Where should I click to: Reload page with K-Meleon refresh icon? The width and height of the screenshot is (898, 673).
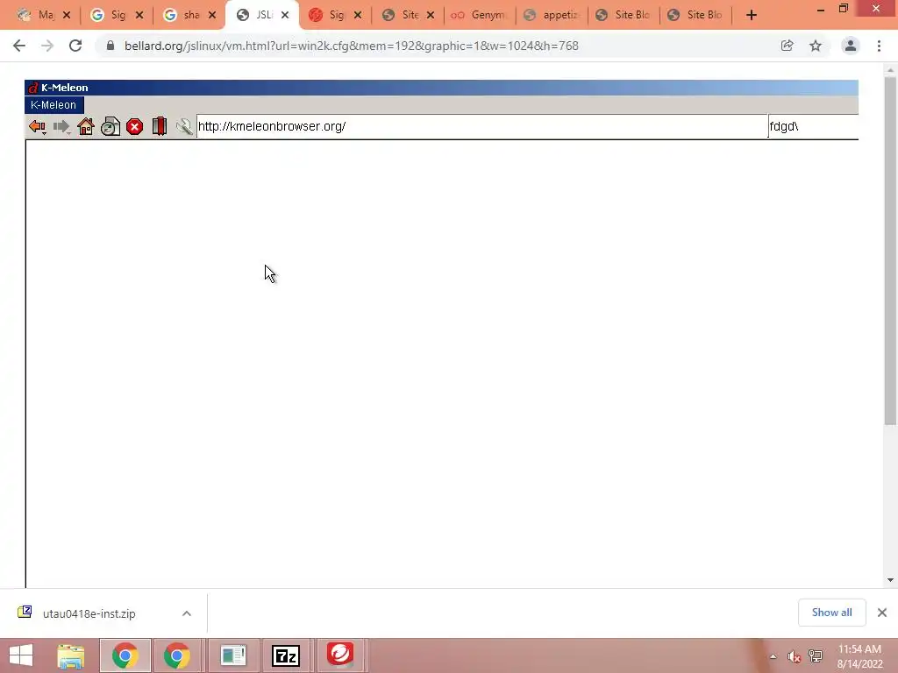pyautogui.click(x=110, y=126)
